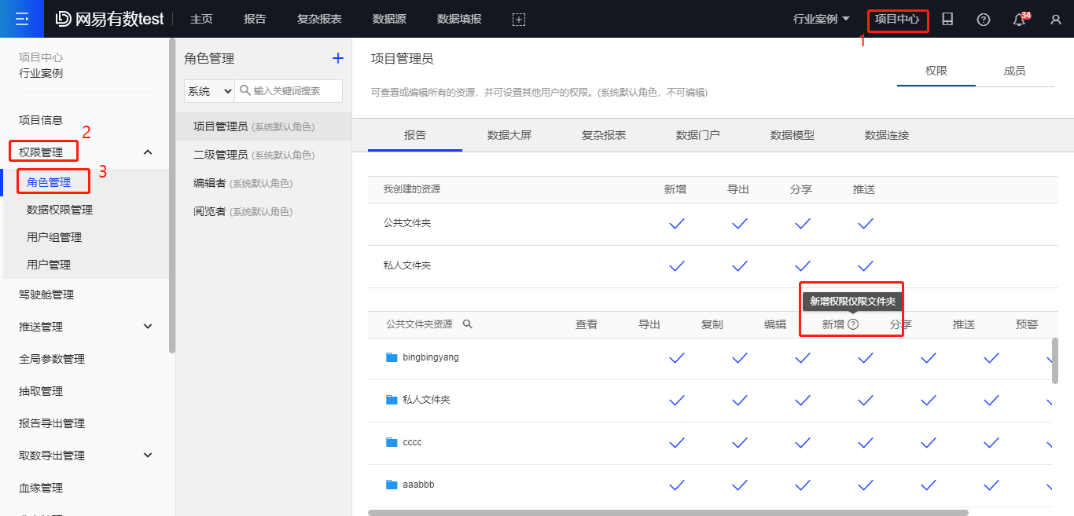Click the document book icon in top bar
The width and height of the screenshot is (1074, 516).
point(947,20)
